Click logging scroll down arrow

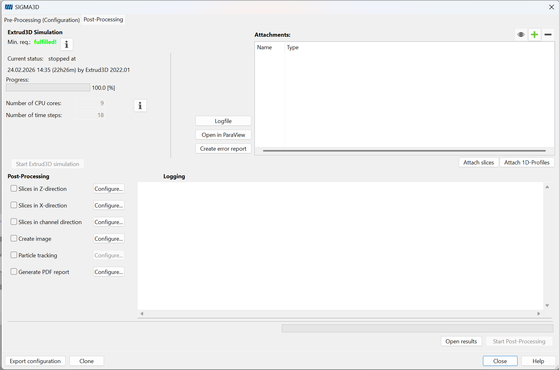[x=547, y=306]
